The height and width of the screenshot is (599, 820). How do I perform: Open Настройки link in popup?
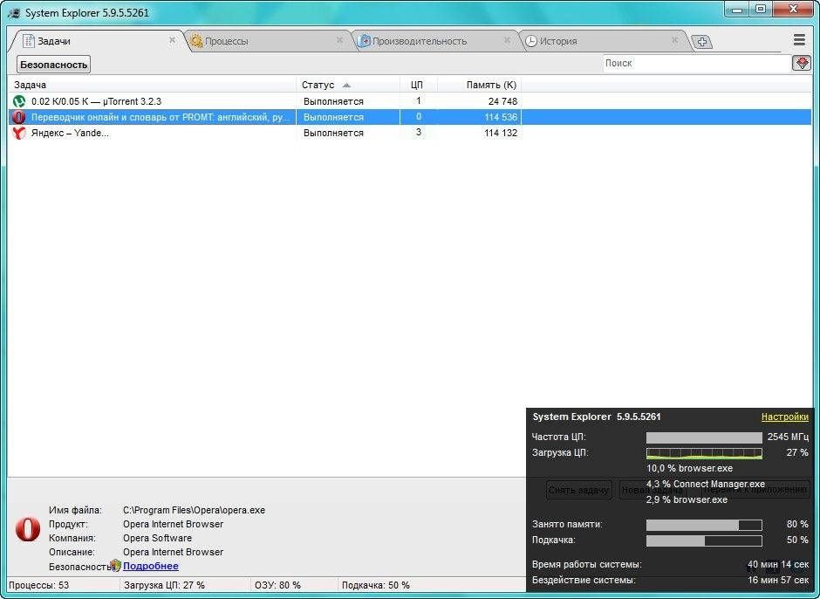[784, 417]
